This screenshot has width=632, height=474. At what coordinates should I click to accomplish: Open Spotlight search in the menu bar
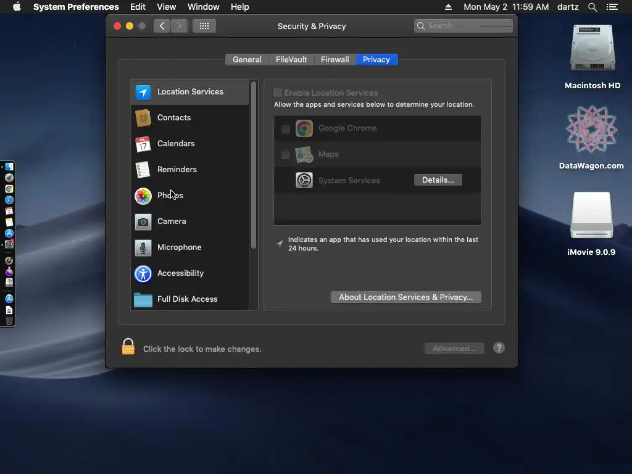tap(592, 7)
